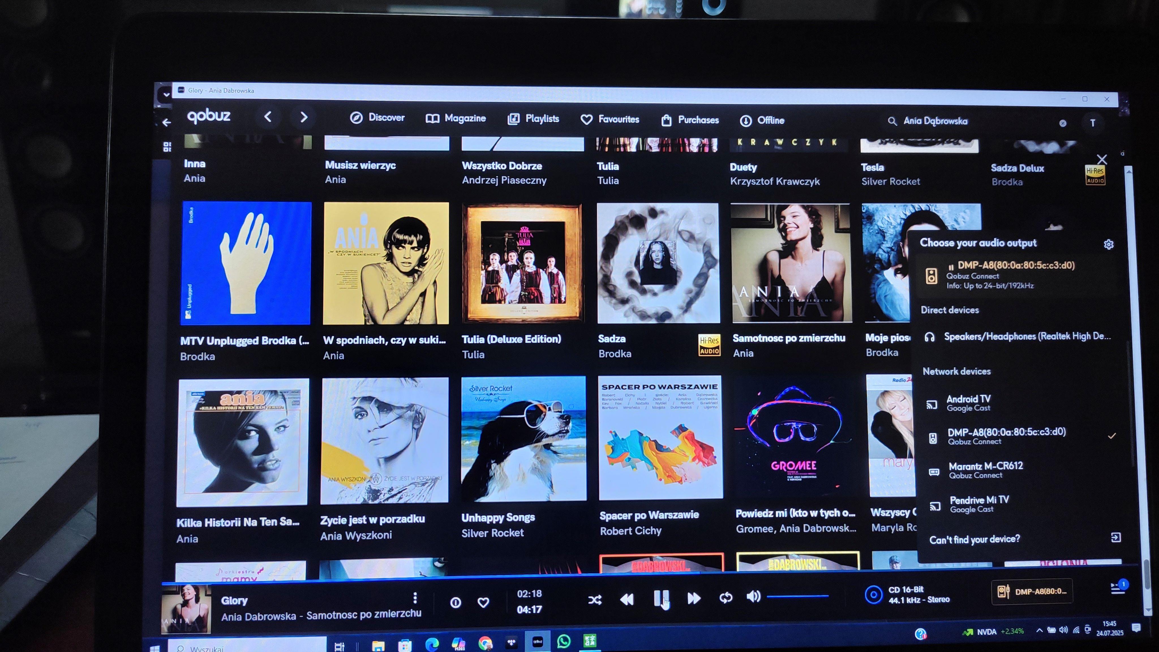This screenshot has width=1159, height=652.
Task: Skip to the previous track
Action: tap(627, 599)
